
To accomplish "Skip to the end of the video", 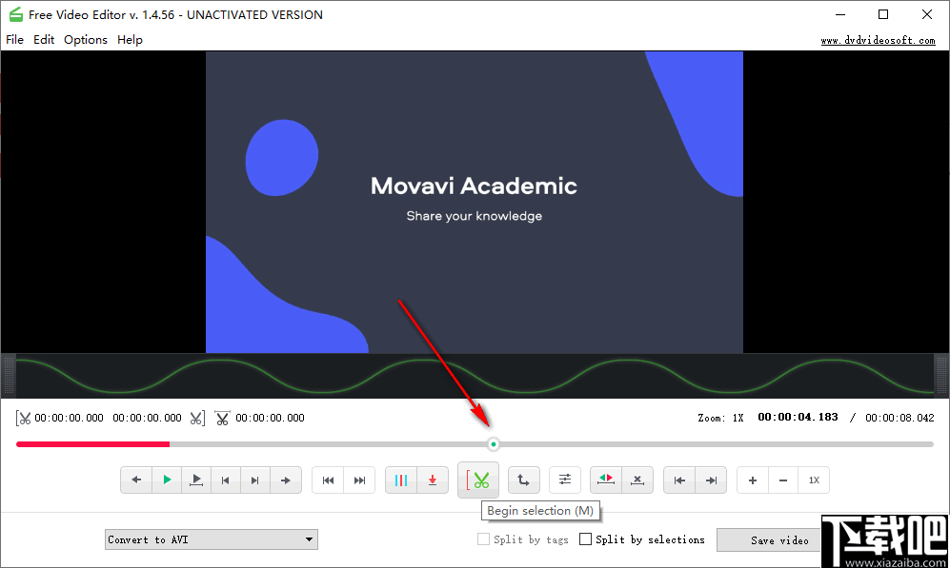I will (x=359, y=480).
